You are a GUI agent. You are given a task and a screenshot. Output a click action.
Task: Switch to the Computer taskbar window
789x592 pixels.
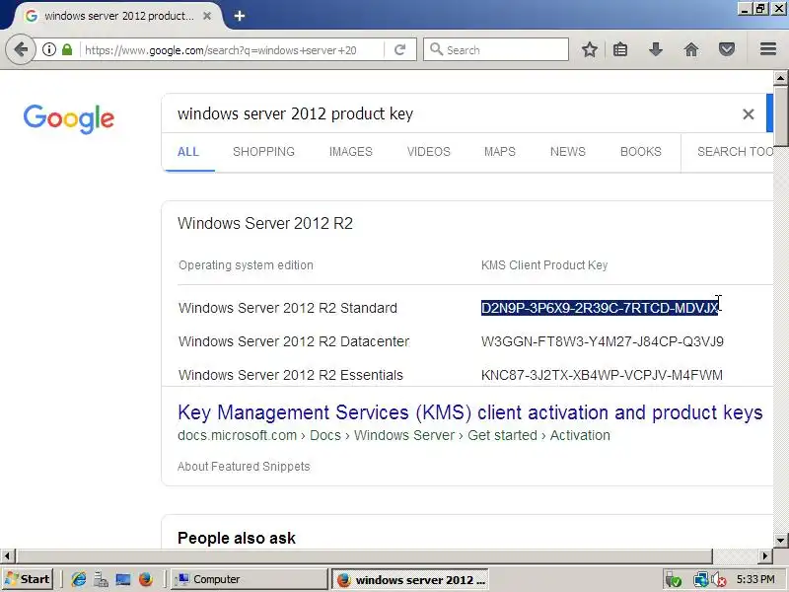click(250, 579)
